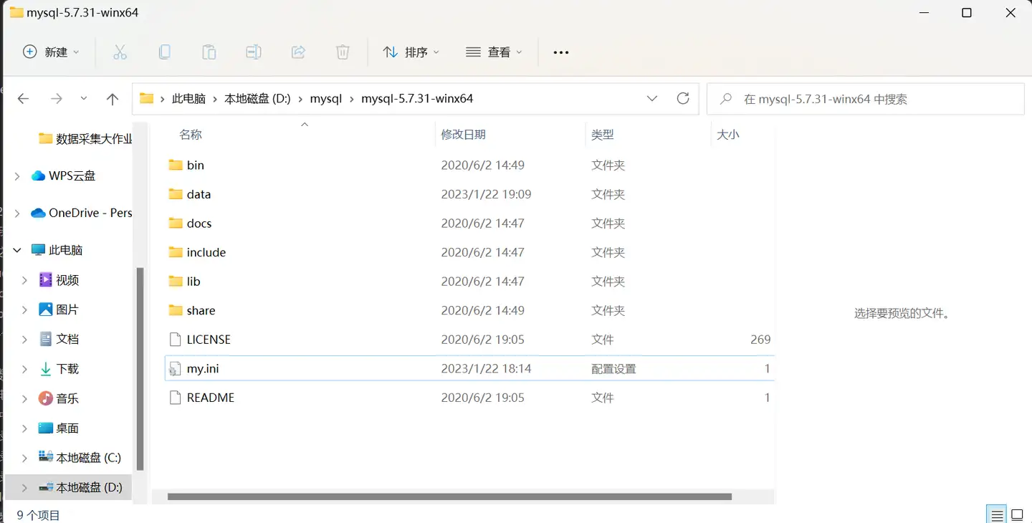
Task: Select the README file icon
Action: coord(176,398)
